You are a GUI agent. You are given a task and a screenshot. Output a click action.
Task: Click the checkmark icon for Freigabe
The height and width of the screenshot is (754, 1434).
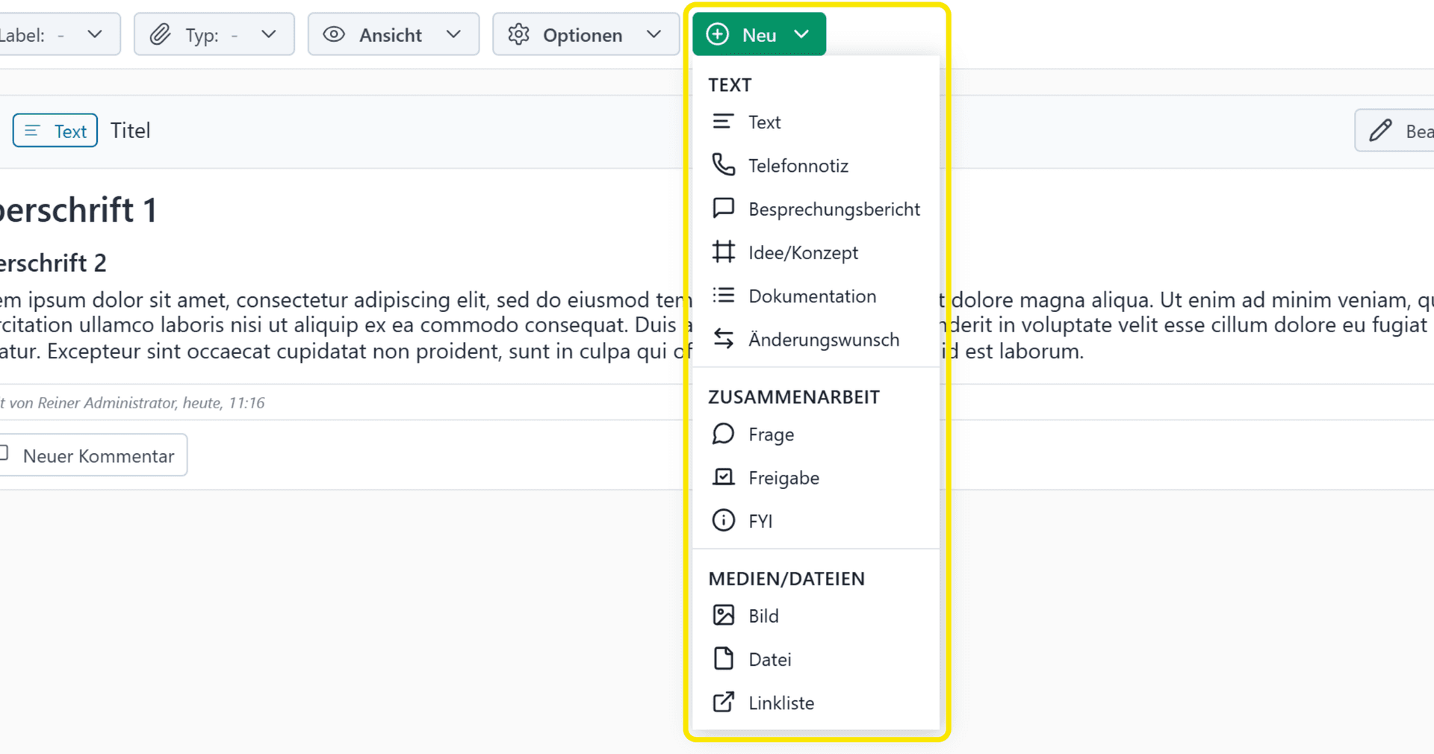(723, 477)
